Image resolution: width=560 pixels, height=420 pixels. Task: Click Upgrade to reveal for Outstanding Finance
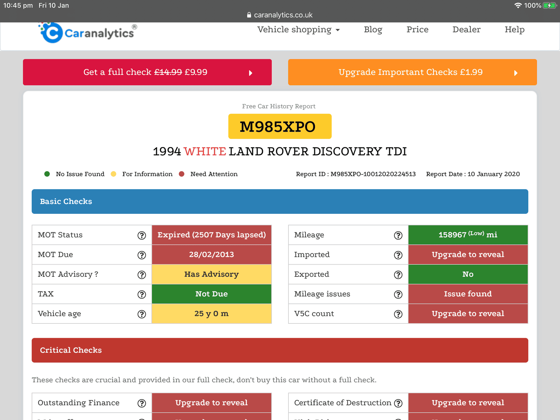pyautogui.click(x=211, y=403)
